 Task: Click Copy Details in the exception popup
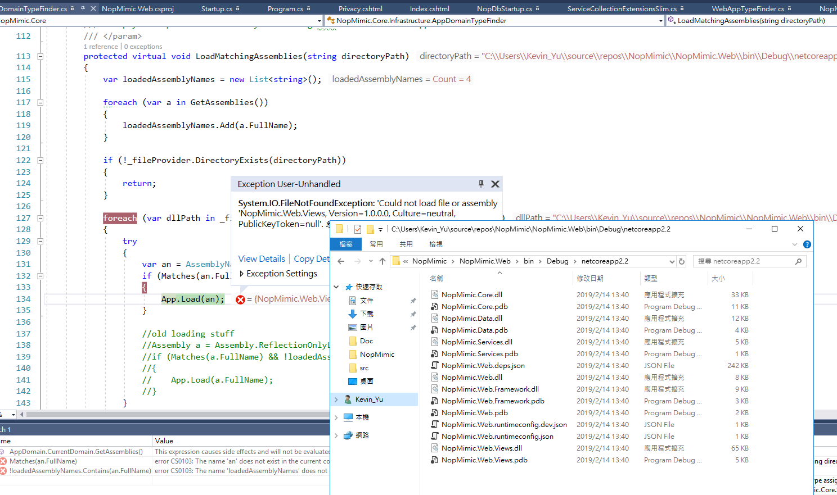tap(312, 258)
